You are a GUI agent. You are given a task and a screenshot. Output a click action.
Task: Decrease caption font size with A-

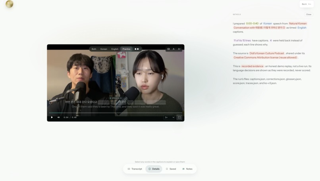(174, 49)
